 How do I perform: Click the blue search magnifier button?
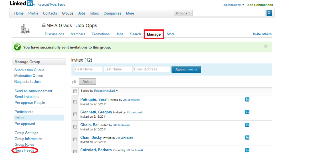point(269,13)
